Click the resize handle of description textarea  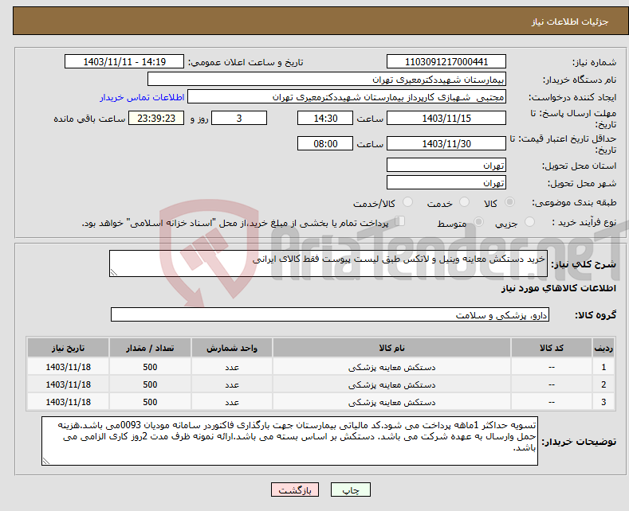pyautogui.click(x=114, y=273)
